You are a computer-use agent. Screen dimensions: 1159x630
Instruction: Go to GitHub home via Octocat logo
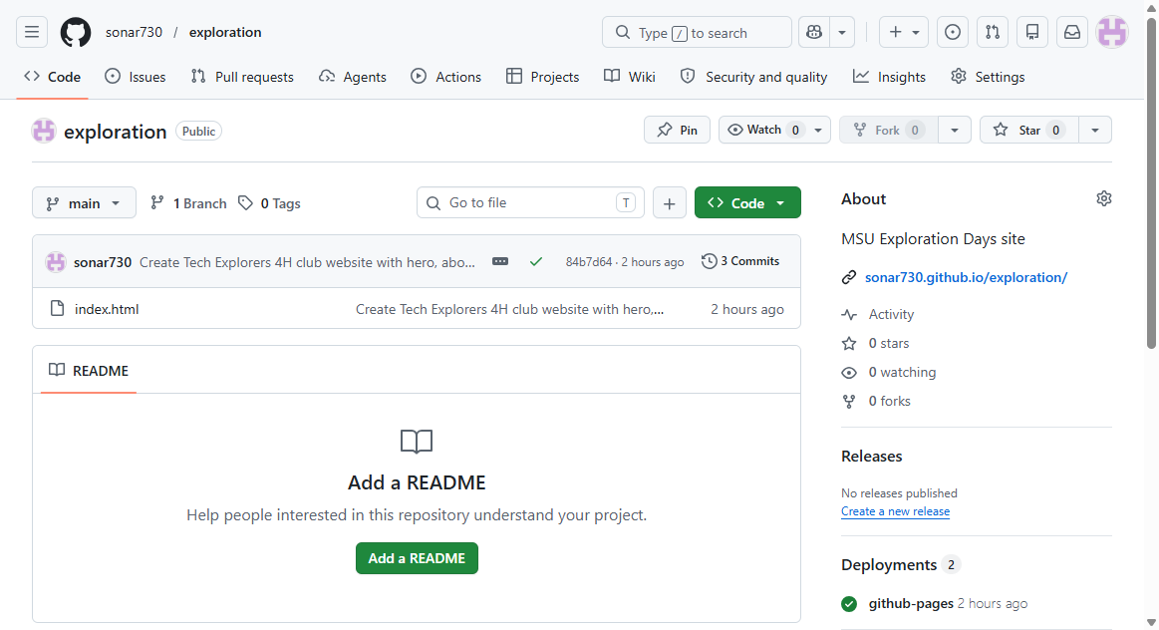point(76,33)
